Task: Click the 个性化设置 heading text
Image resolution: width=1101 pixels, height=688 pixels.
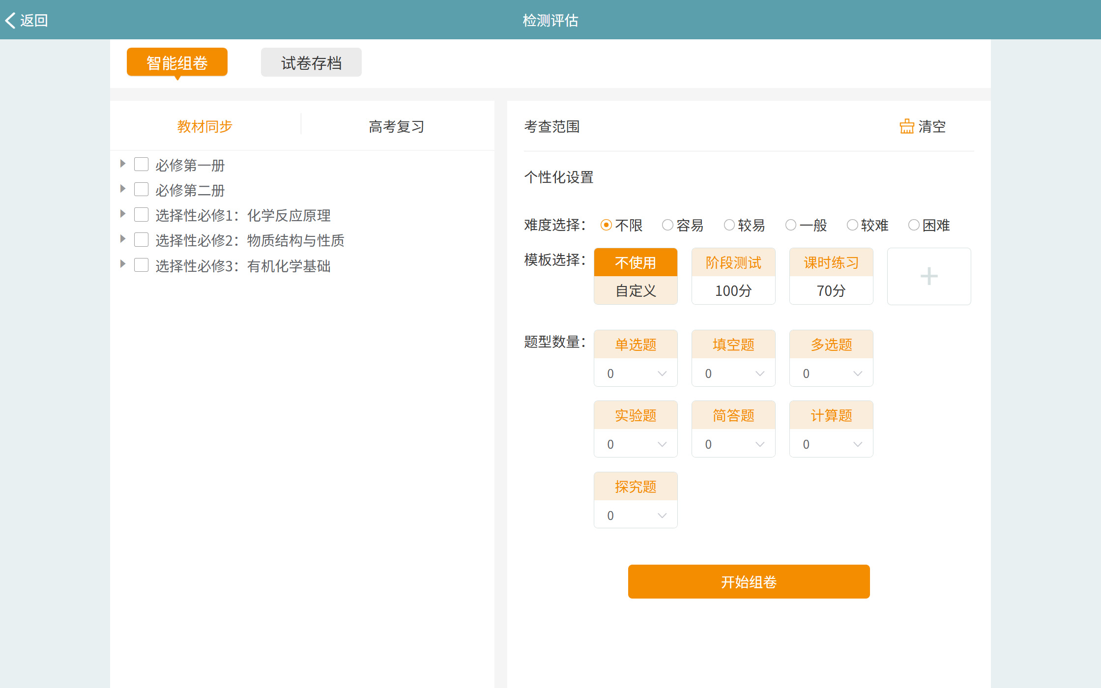Action: 559,177
